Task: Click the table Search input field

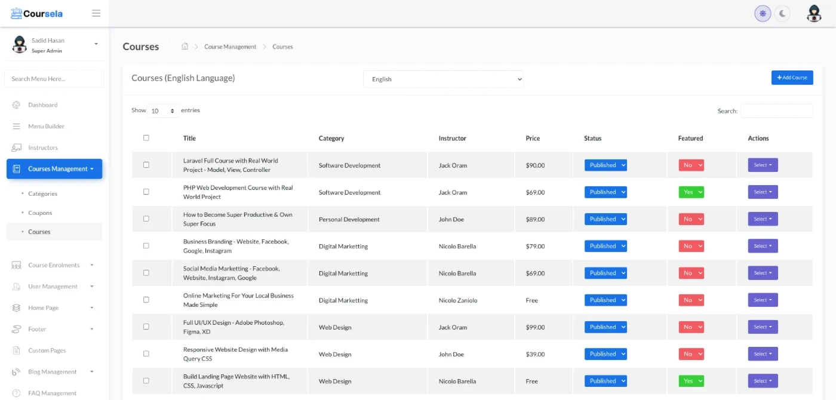Action: click(776, 111)
